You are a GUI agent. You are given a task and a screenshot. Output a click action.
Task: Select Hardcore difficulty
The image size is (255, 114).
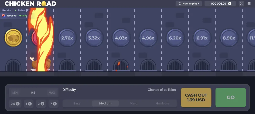pyautogui.click(x=162, y=104)
